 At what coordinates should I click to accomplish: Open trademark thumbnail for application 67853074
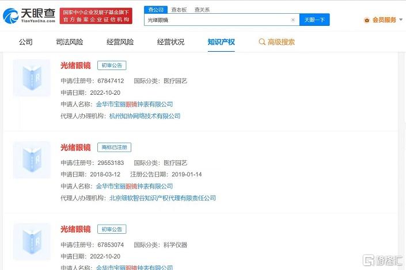[x=32, y=242]
